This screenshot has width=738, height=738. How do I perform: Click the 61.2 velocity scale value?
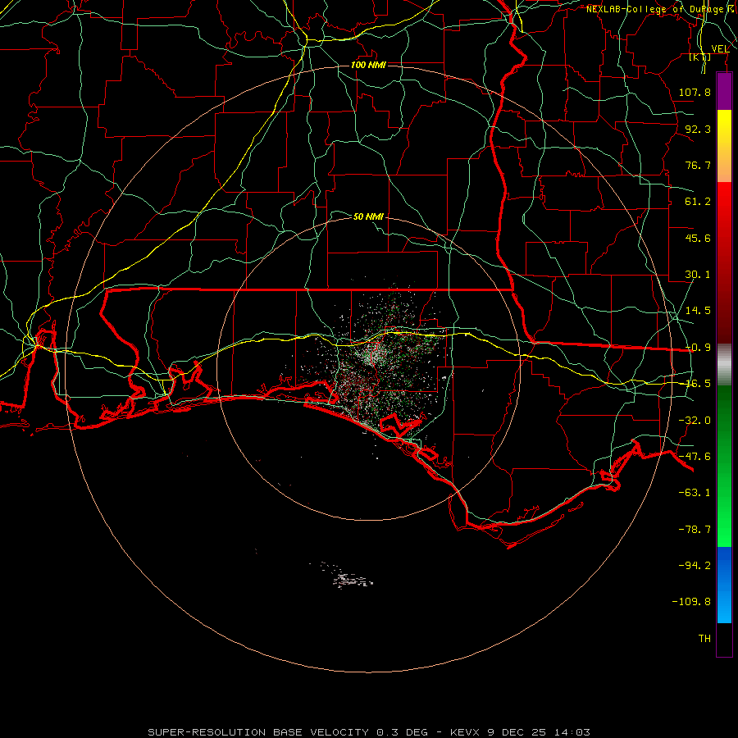pos(698,202)
